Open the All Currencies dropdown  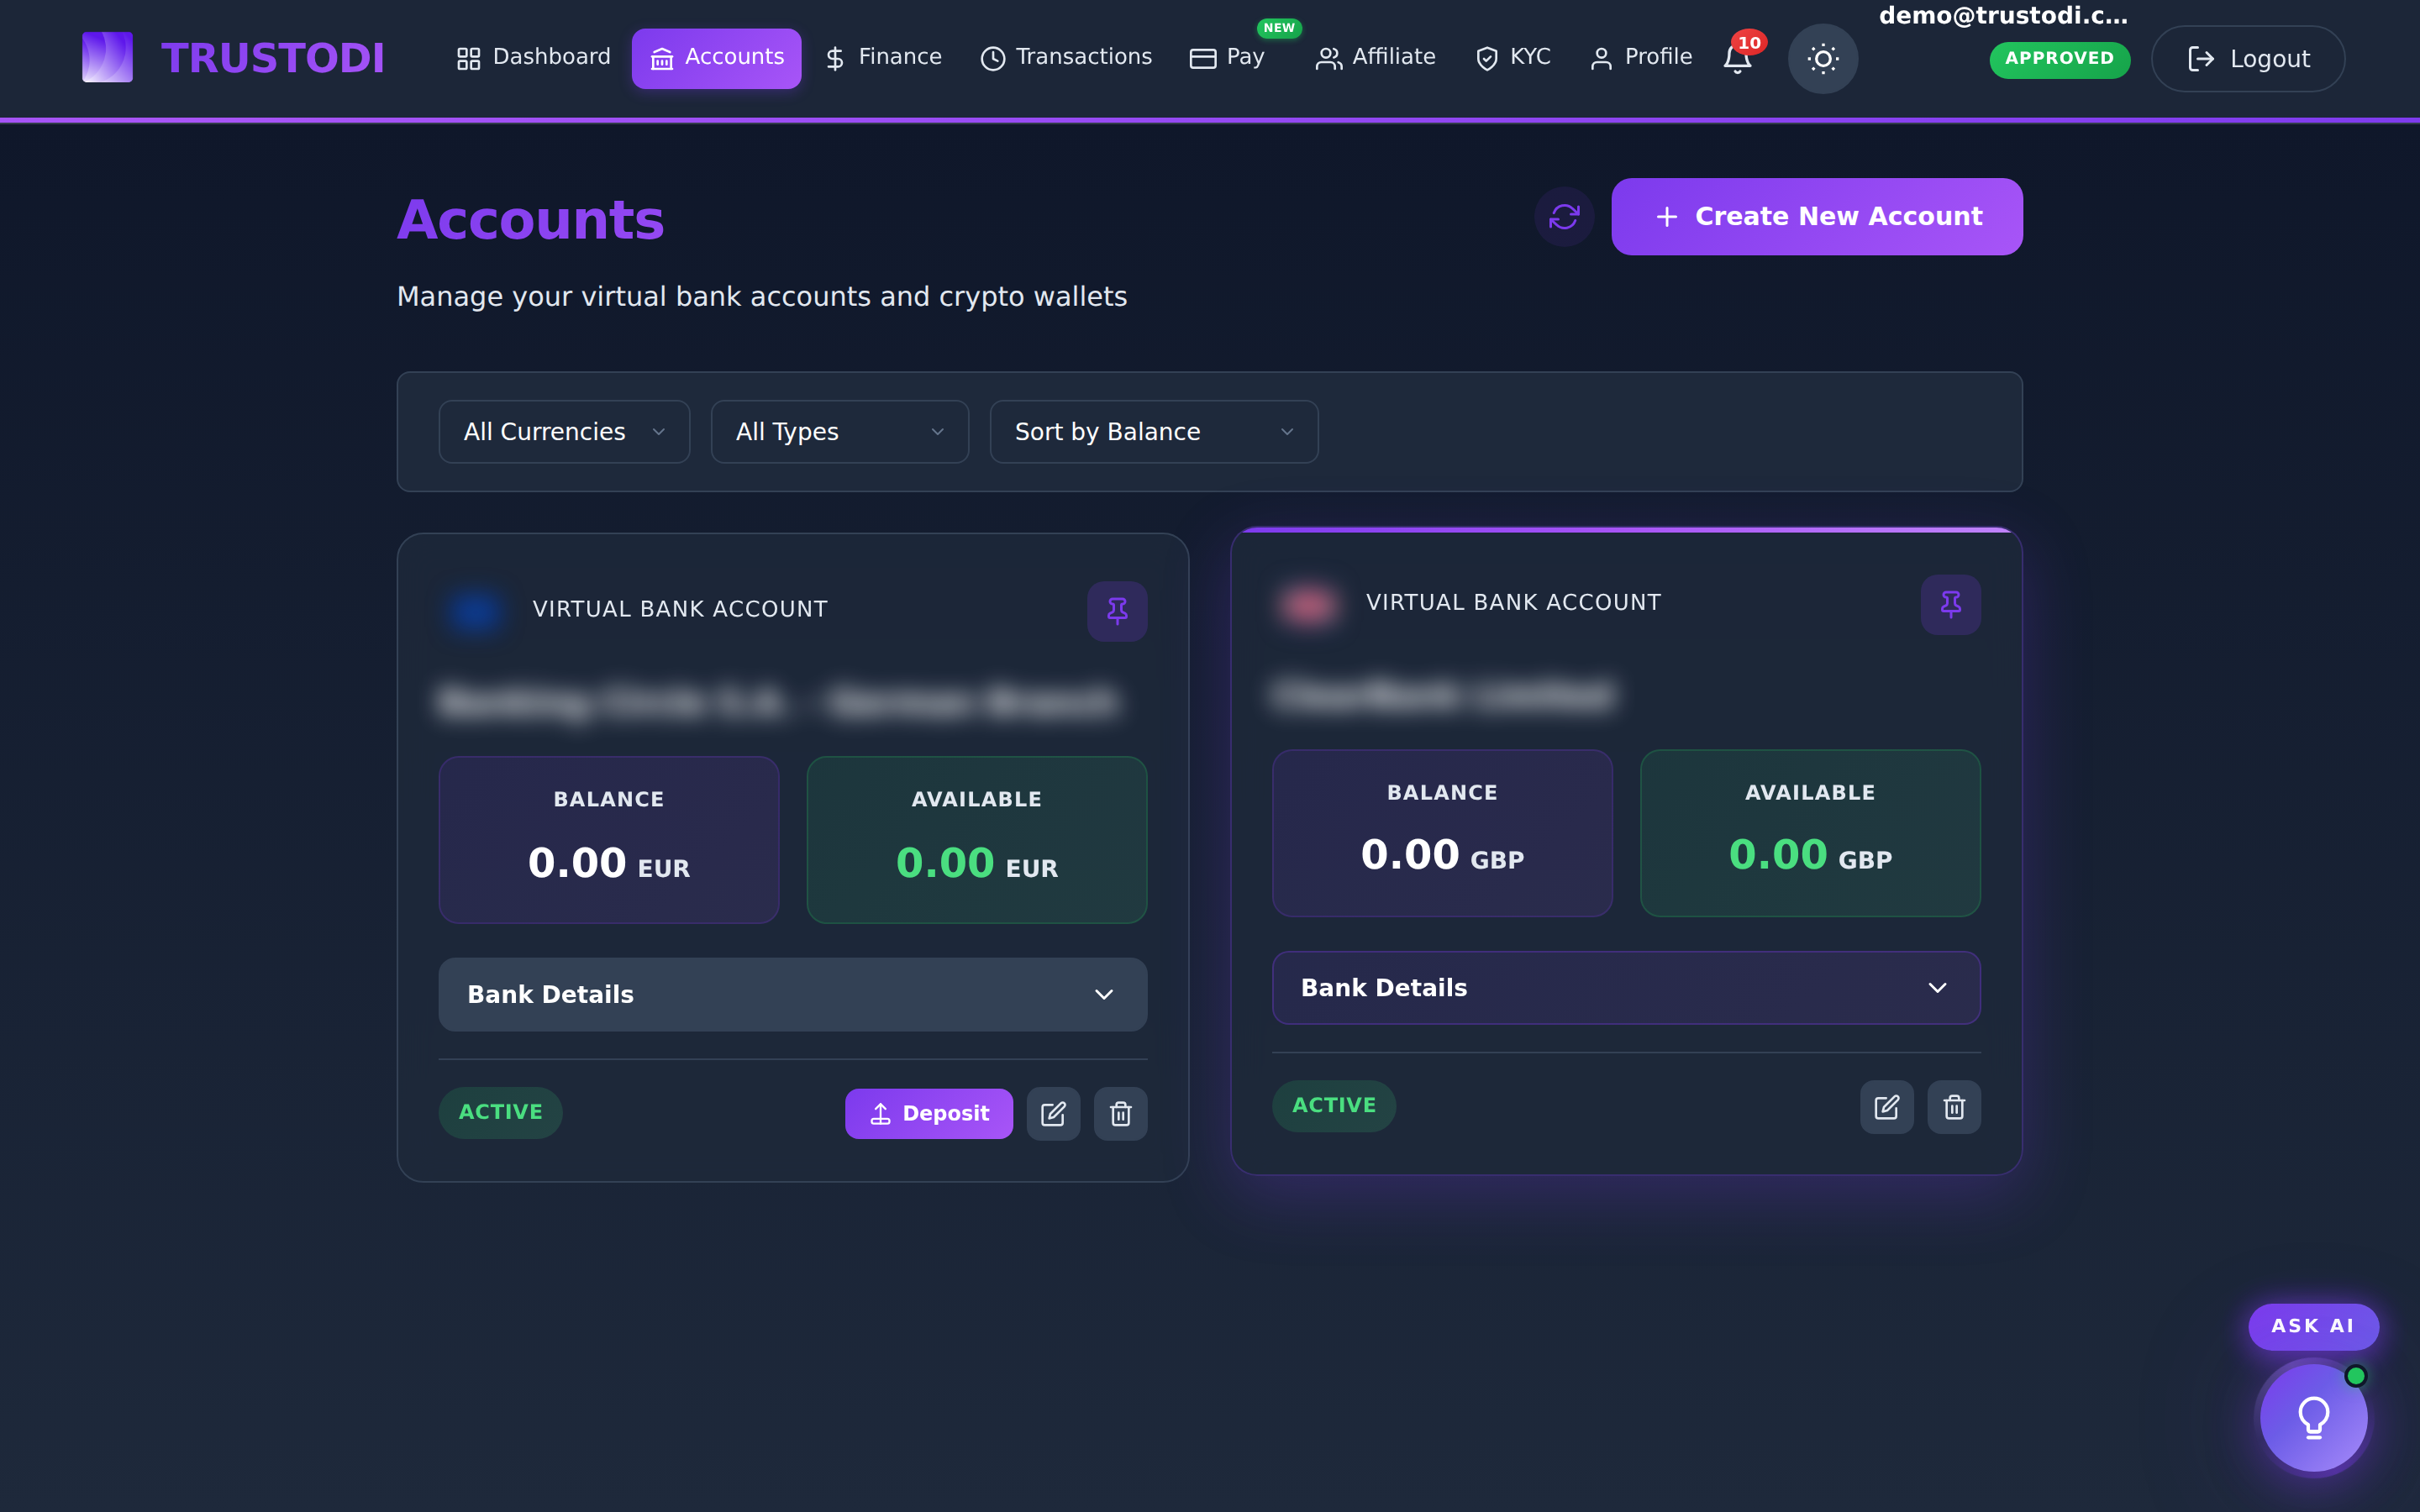tap(564, 432)
